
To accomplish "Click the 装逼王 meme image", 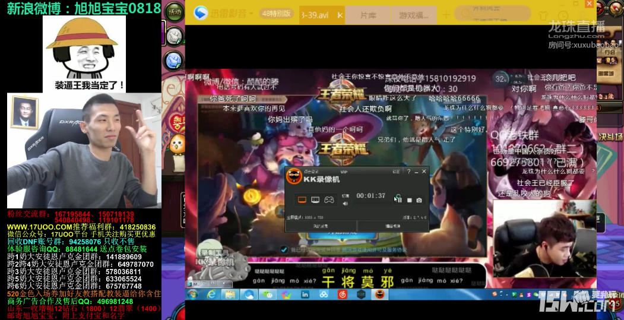I will tap(84, 54).
